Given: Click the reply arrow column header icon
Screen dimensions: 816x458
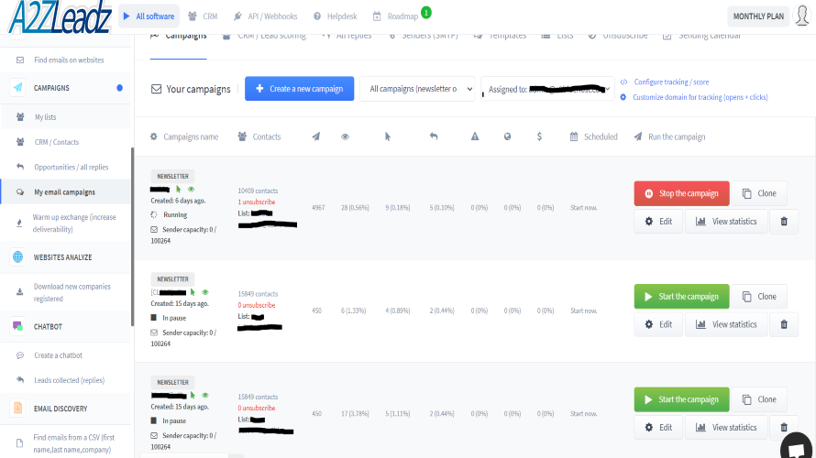Looking at the screenshot, I should [434, 136].
